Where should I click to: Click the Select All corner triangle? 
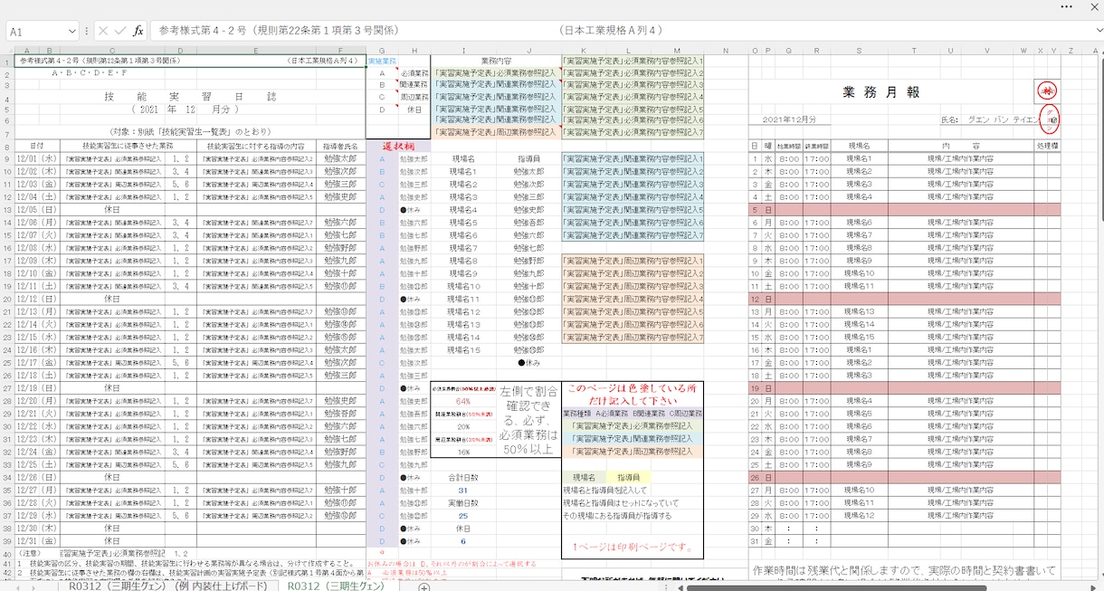point(7,51)
